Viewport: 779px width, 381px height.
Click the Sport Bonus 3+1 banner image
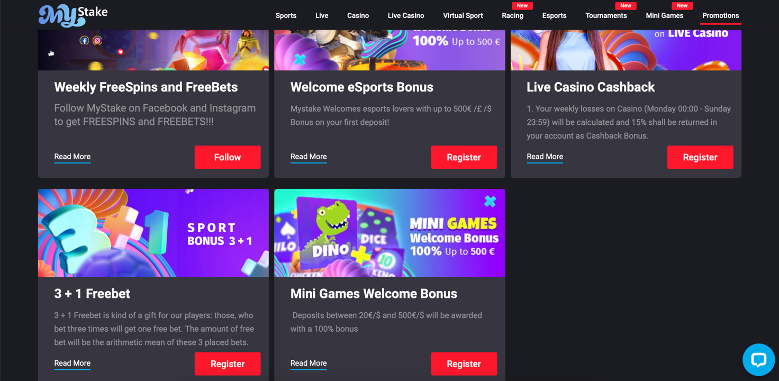[x=153, y=233]
